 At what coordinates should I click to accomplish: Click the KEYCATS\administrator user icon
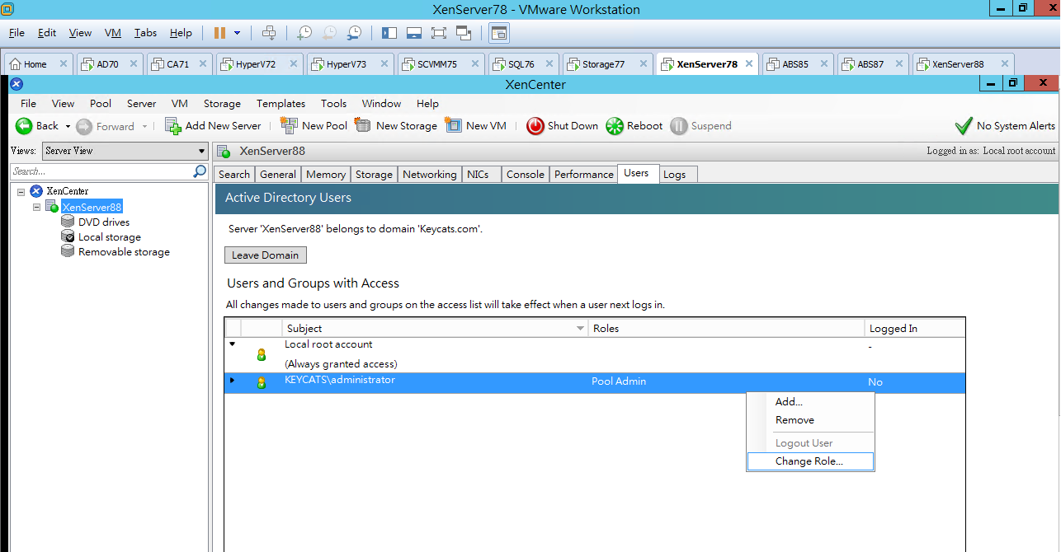pyautogui.click(x=262, y=382)
